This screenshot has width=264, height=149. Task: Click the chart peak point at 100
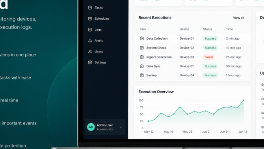pyautogui.click(x=244, y=100)
